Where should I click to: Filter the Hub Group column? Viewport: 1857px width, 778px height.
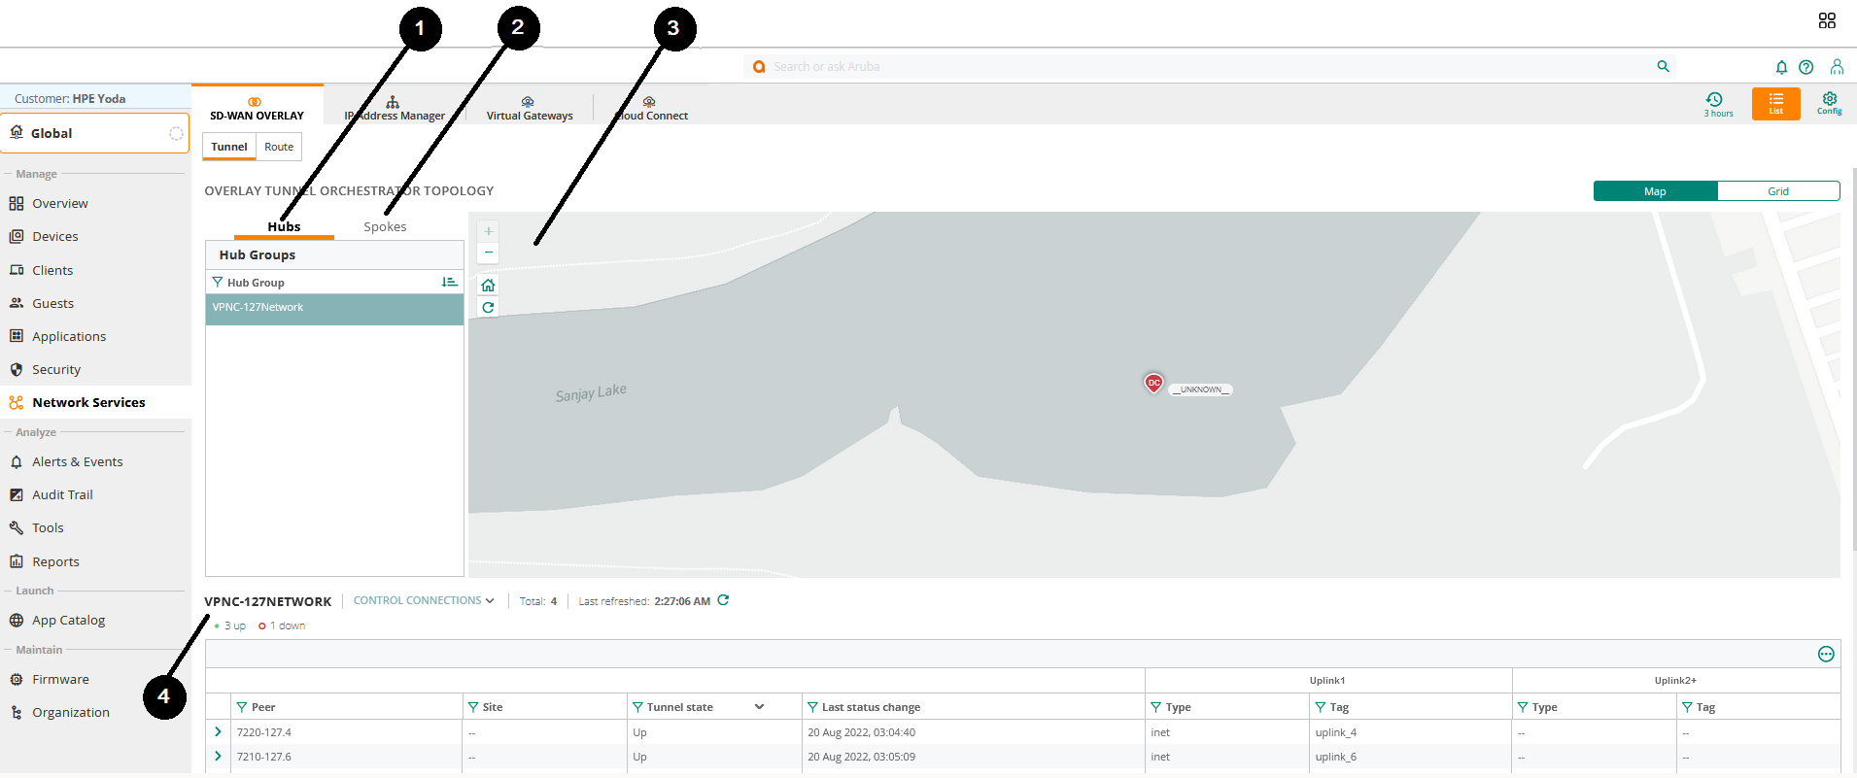[x=218, y=283]
